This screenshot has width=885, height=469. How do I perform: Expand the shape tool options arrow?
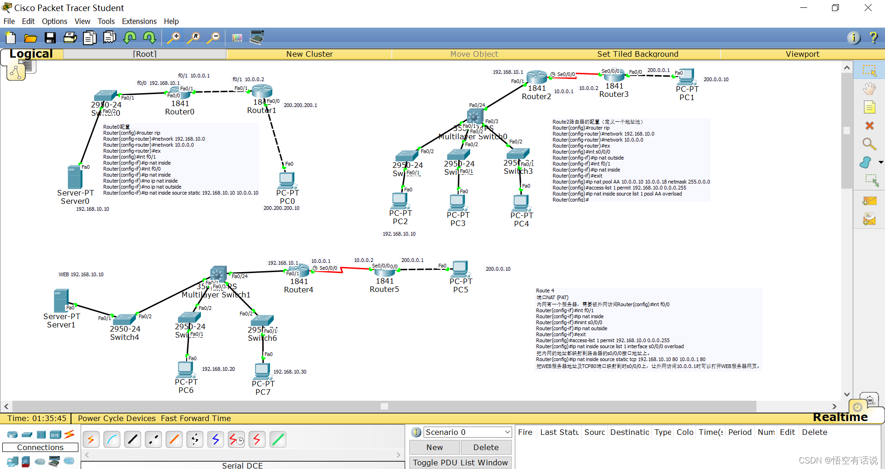pos(881,162)
